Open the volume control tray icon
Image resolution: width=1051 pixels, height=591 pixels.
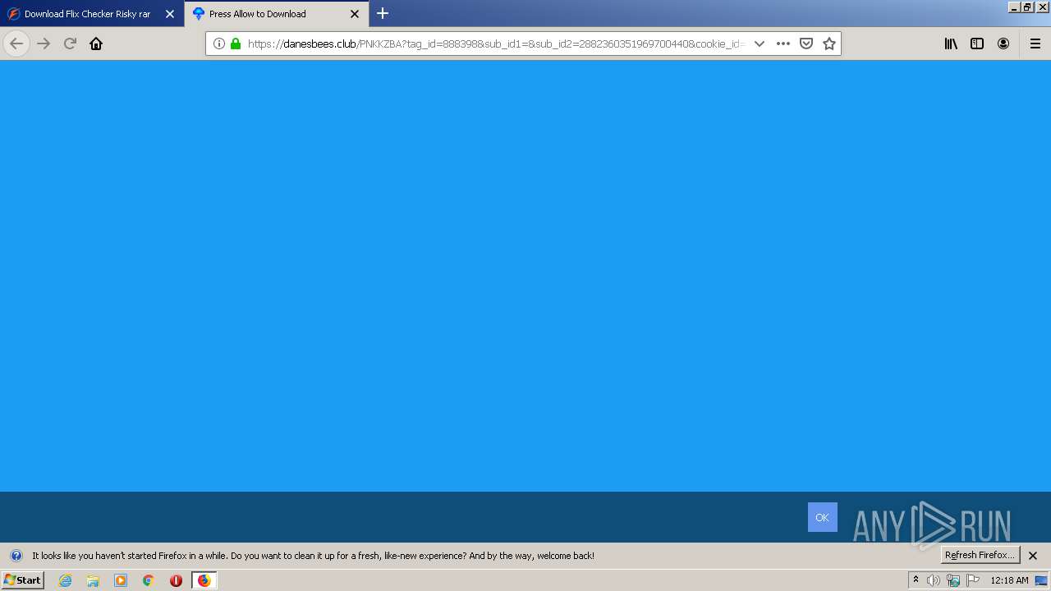tap(934, 580)
